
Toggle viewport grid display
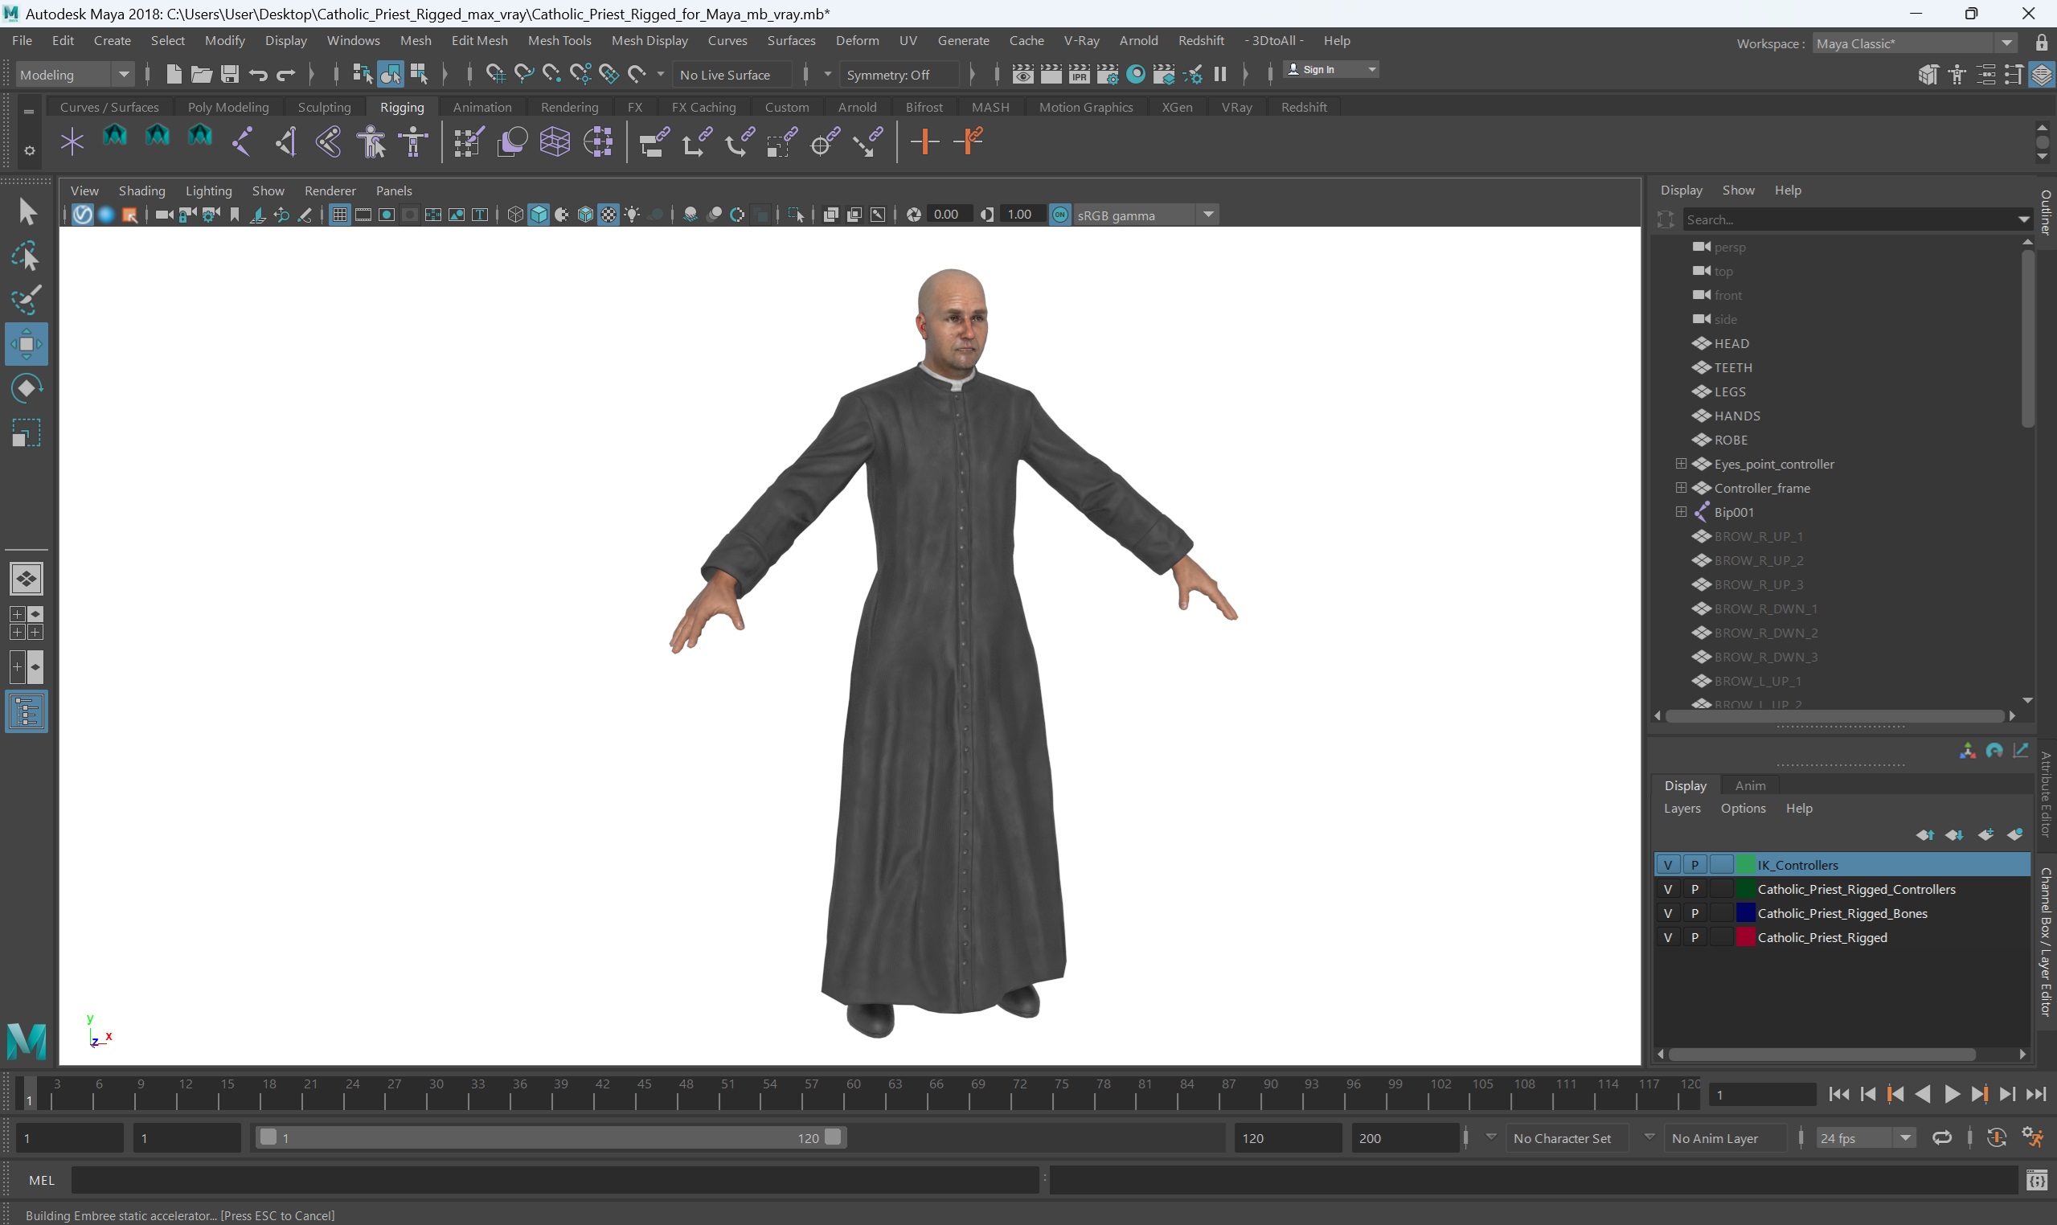339,215
